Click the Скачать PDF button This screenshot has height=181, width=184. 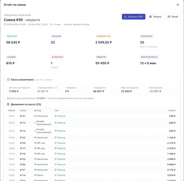point(134,17)
